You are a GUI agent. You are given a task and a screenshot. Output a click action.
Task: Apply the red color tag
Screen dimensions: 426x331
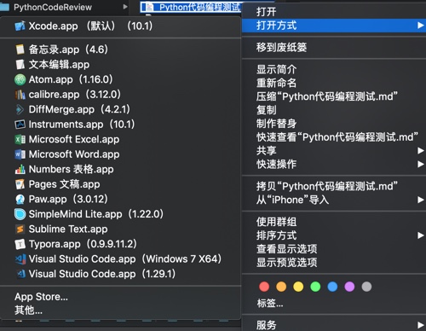pyautogui.click(x=264, y=287)
